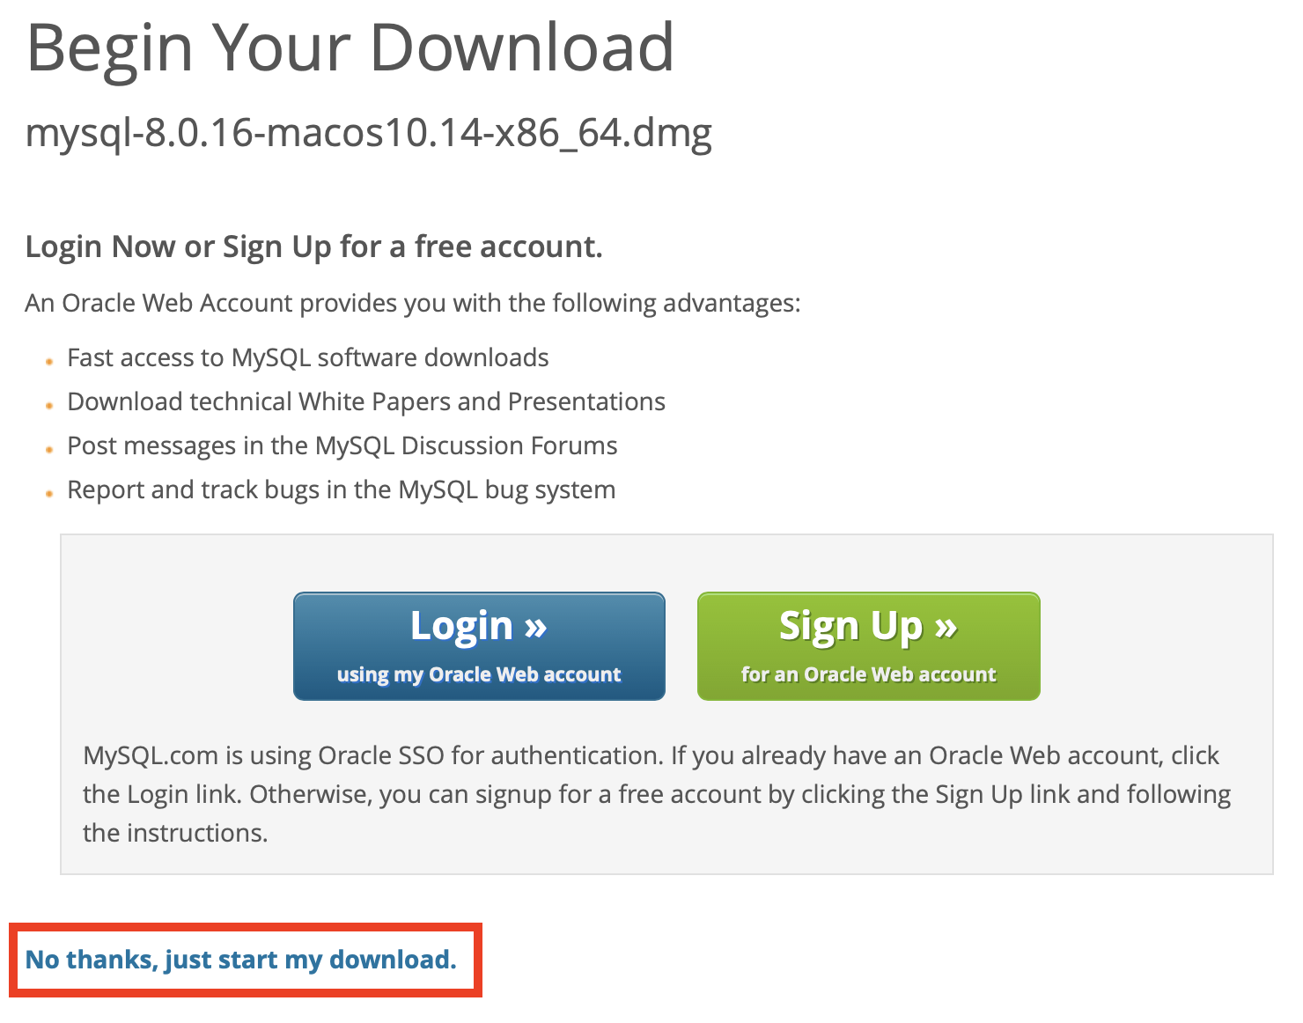The width and height of the screenshot is (1303, 1023).
Task: Click the Login Now or Sign Up subheading
Action: [314, 247]
